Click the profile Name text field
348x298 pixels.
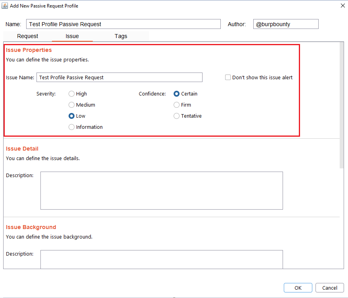(x=123, y=24)
